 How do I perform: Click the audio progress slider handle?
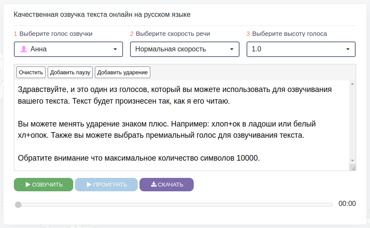18,205
